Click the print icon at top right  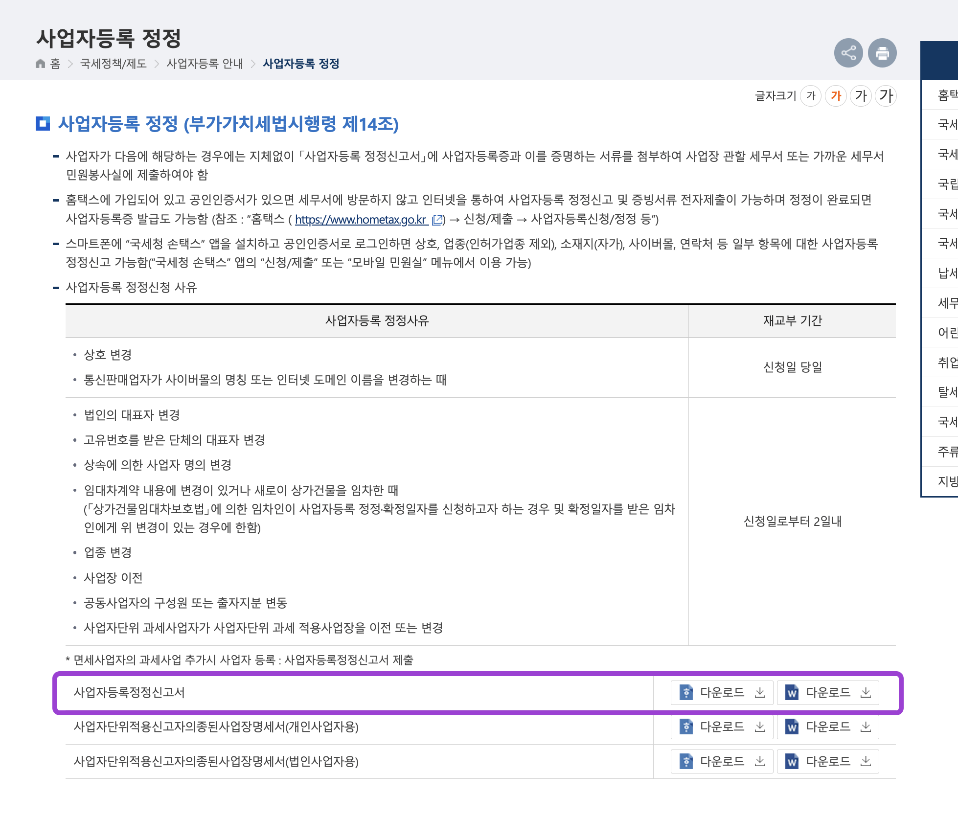pyautogui.click(x=882, y=53)
